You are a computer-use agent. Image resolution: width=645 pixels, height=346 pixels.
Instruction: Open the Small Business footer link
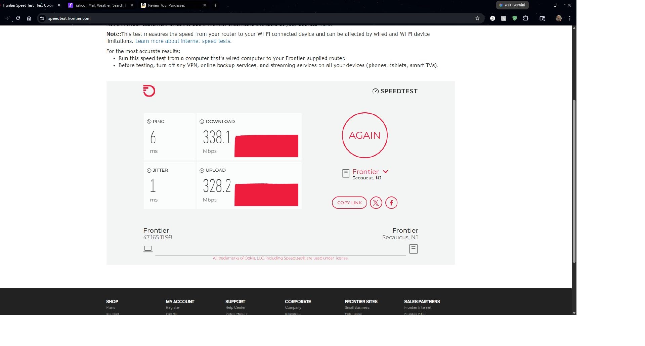[x=357, y=307]
